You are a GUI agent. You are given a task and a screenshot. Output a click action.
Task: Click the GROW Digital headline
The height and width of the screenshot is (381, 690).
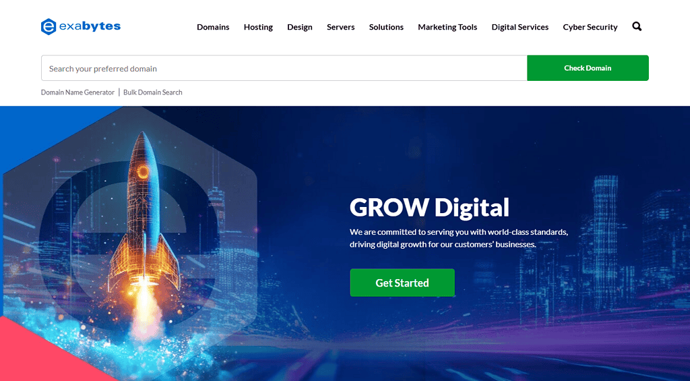pos(429,208)
